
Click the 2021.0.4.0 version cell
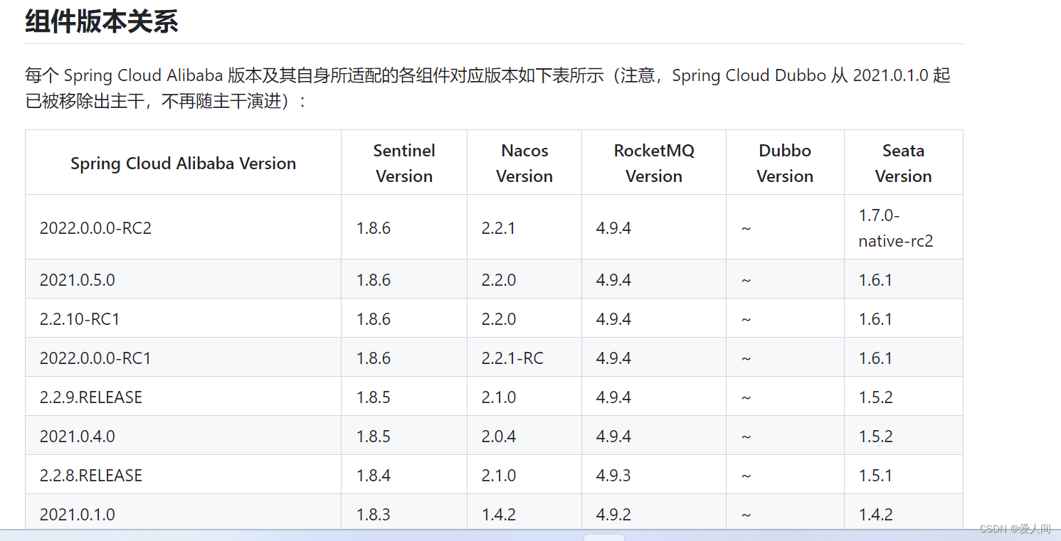[183, 436]
